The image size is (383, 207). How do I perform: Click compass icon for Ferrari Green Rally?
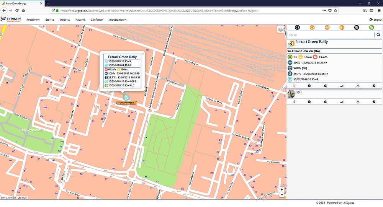pyautogui.click(x=374, y=86)
